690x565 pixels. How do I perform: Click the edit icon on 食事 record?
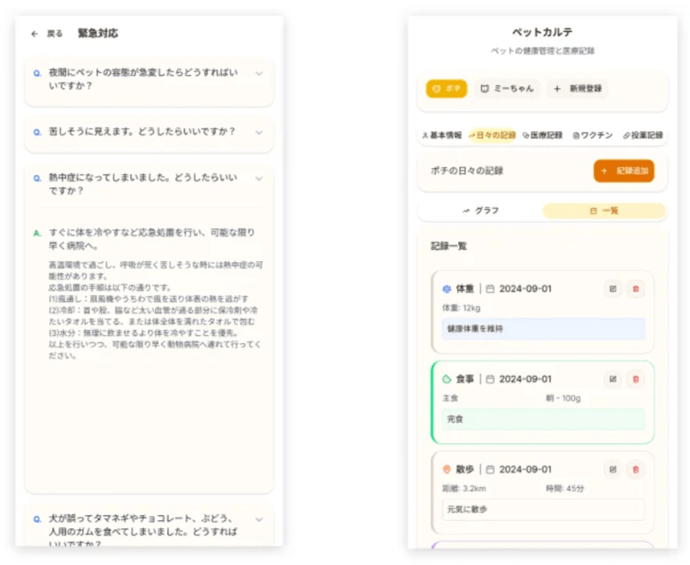[612, 379]
